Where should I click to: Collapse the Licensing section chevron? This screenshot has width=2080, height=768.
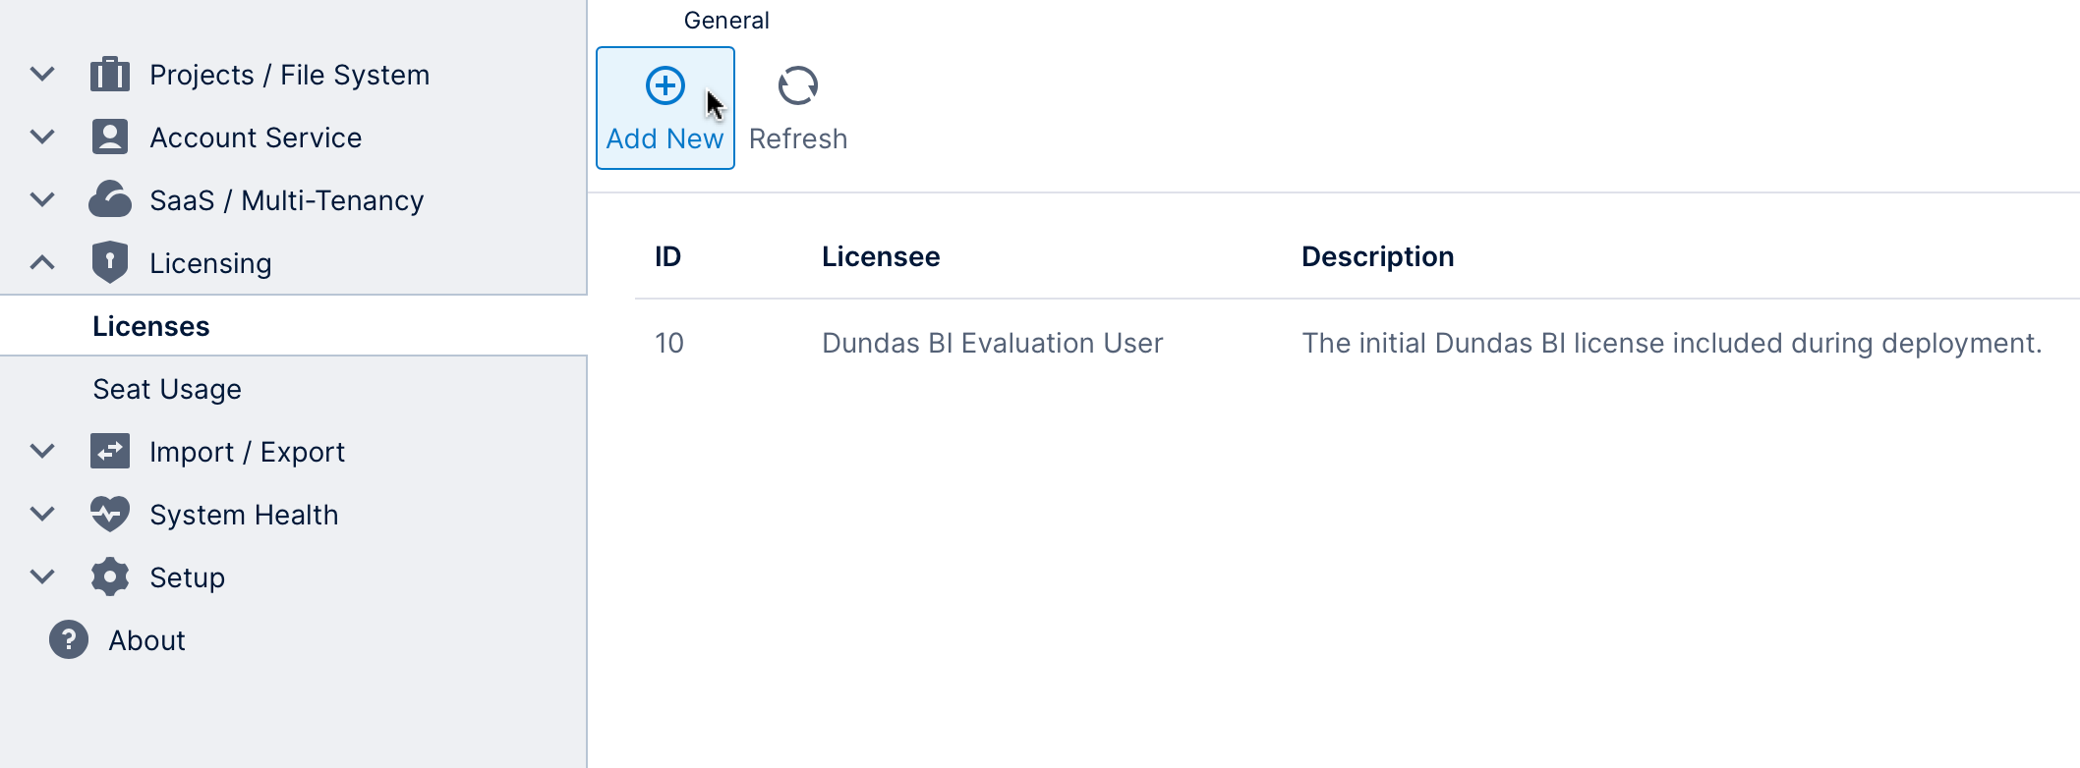pos(42,262)
